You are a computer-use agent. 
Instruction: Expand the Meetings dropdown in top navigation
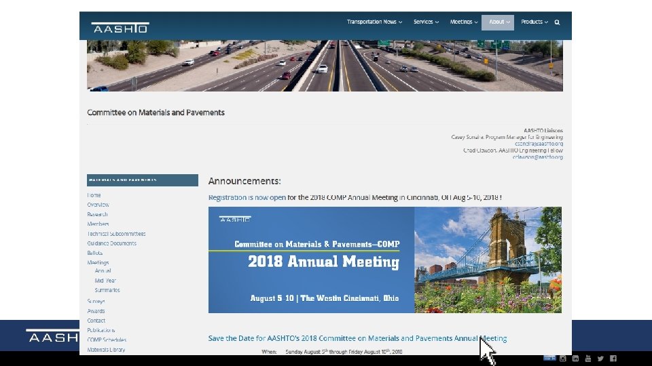click(x=463, y=22)
